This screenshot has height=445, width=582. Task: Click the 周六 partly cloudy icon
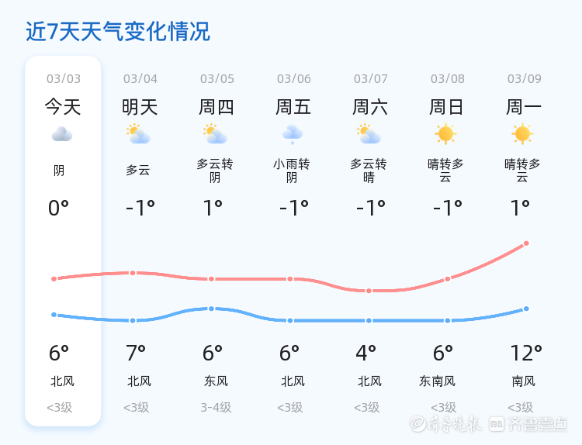pos(369,135)
